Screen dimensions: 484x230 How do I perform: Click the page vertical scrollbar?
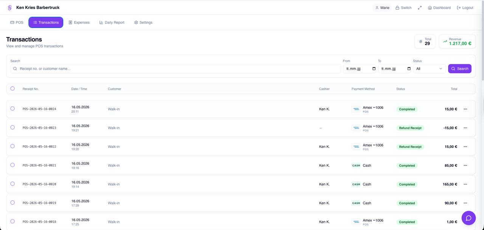coord(482,40)
